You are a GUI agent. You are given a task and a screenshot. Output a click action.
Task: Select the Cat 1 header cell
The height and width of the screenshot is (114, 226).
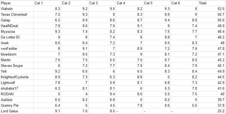point(47,3)
